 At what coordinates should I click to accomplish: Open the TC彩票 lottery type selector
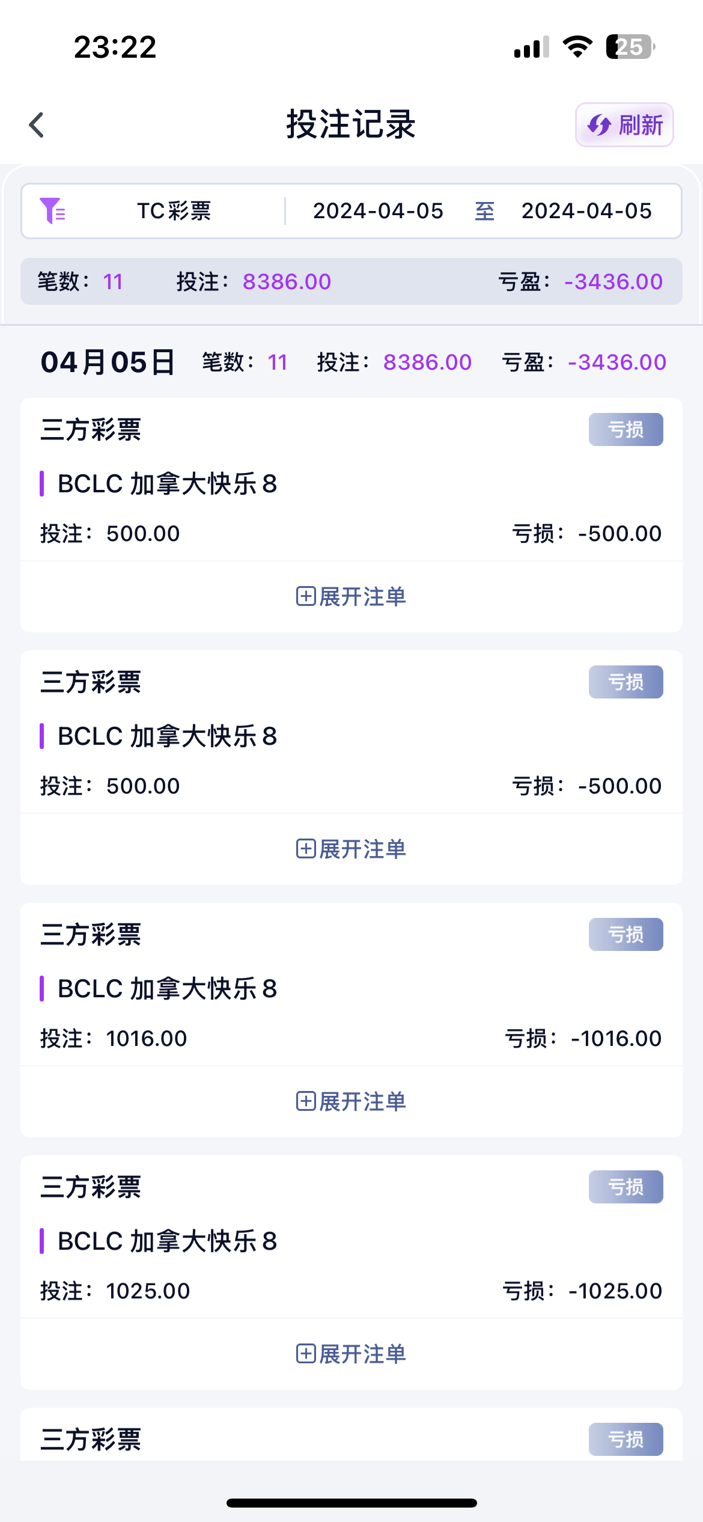coord(174,211)
